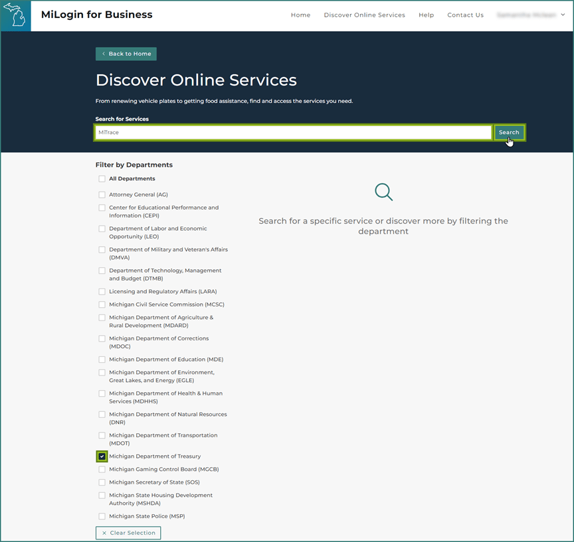Uncheck Michigan Department of Treasury
This screenshot has height=542, width=574.
(x=102, y=456)
